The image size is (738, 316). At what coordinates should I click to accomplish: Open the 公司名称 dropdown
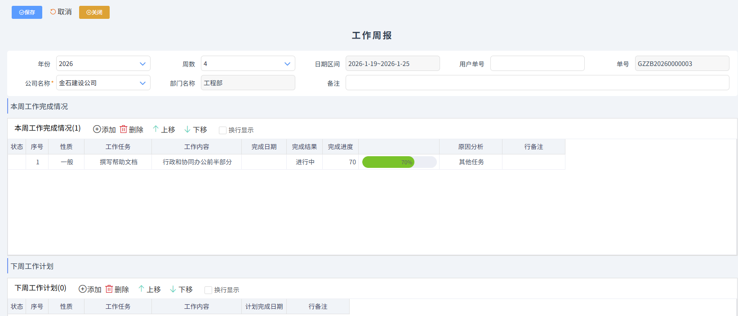(x=103, y=83)
